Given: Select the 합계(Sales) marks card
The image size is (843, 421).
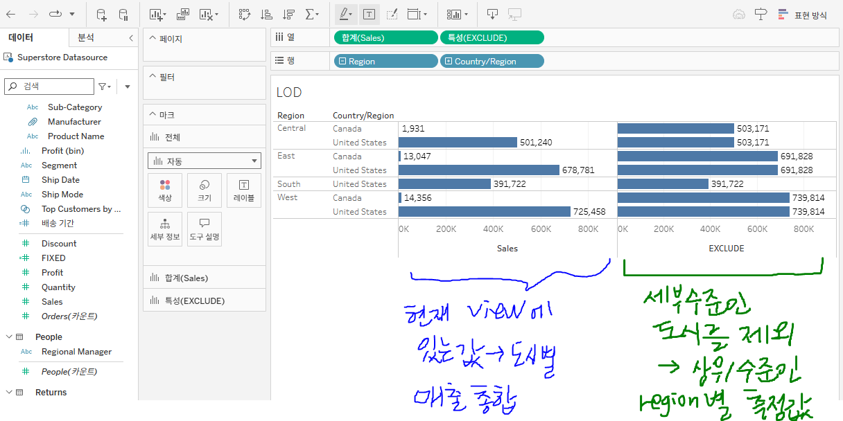Looking at the screenshot, I should [x=205, y=278].
